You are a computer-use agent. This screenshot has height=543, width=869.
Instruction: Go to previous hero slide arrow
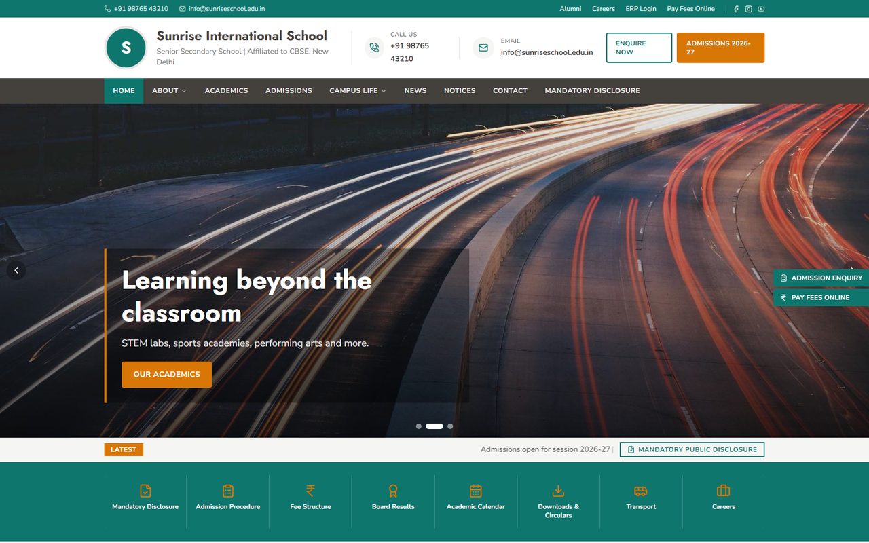(x=16, y=270)
